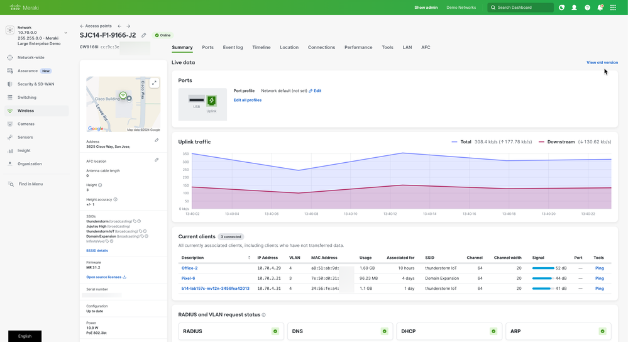Open the help question mark icon
628x342 pixels.
587,8
